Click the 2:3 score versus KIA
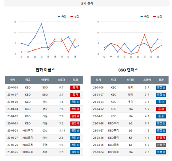This screenshot has width=172, height=161. 147,152
